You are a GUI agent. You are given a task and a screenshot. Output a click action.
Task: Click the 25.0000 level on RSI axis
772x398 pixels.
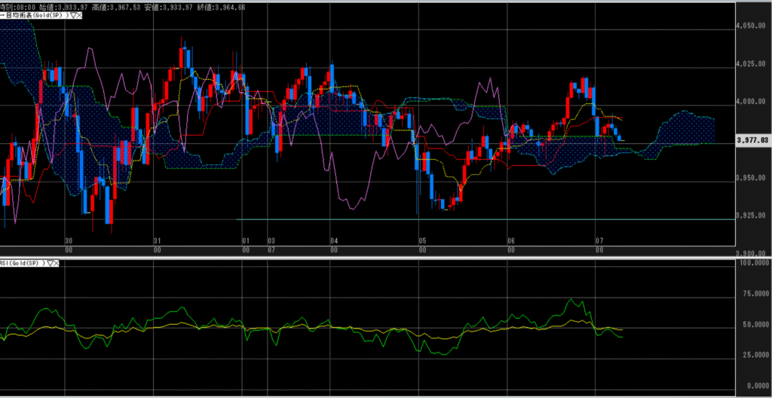754,361
